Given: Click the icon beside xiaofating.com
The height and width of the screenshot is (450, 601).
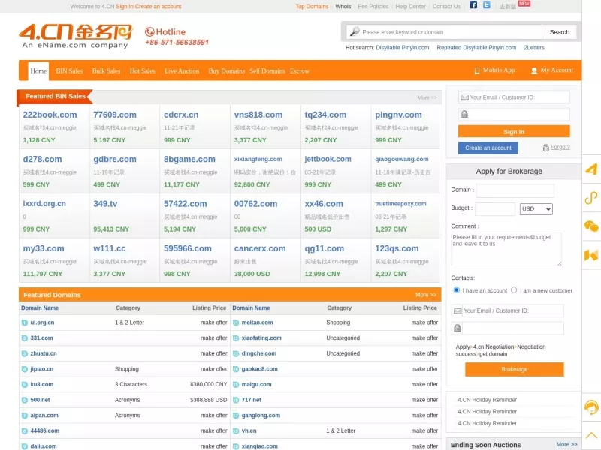Looking at the screenshot, I should pyautogui.click(x=236, y=338).
